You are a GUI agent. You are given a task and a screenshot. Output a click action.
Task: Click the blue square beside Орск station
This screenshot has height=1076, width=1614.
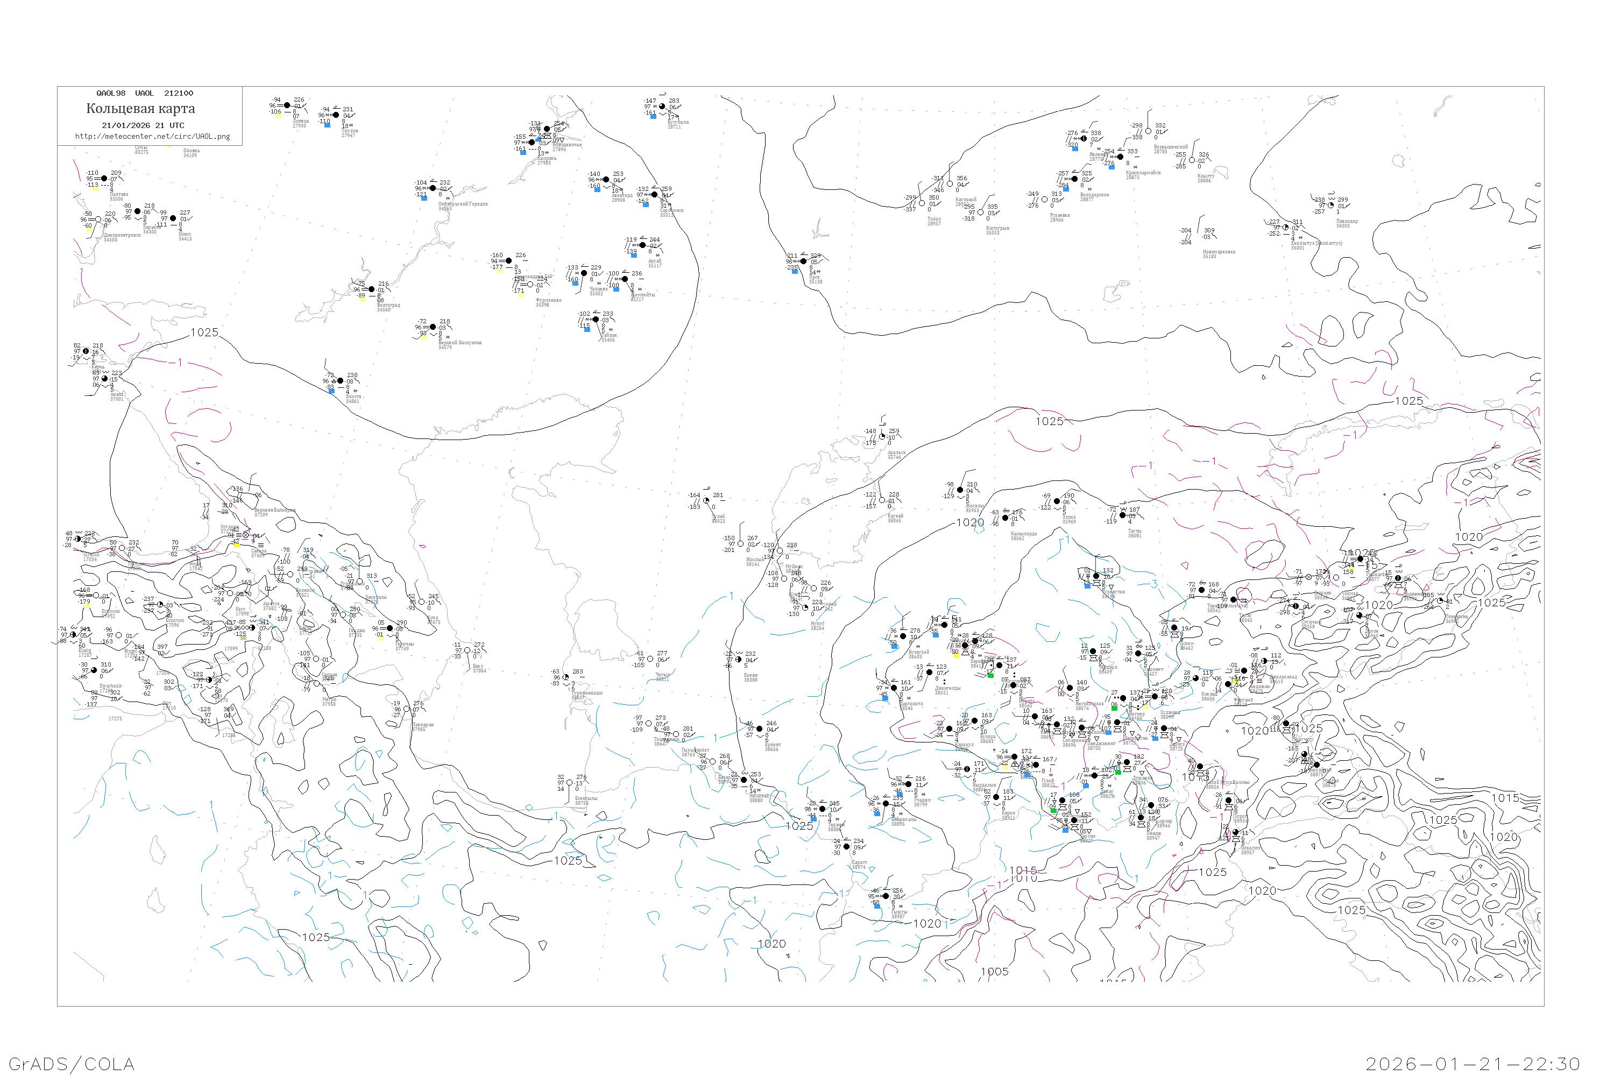point(795,271)
